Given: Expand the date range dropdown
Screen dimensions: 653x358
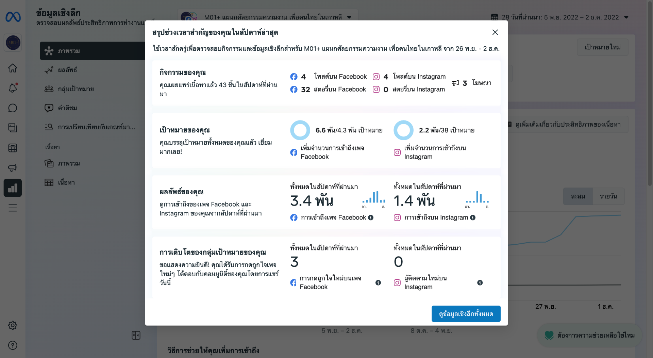Looking at the screenshot, I should 559,17.
